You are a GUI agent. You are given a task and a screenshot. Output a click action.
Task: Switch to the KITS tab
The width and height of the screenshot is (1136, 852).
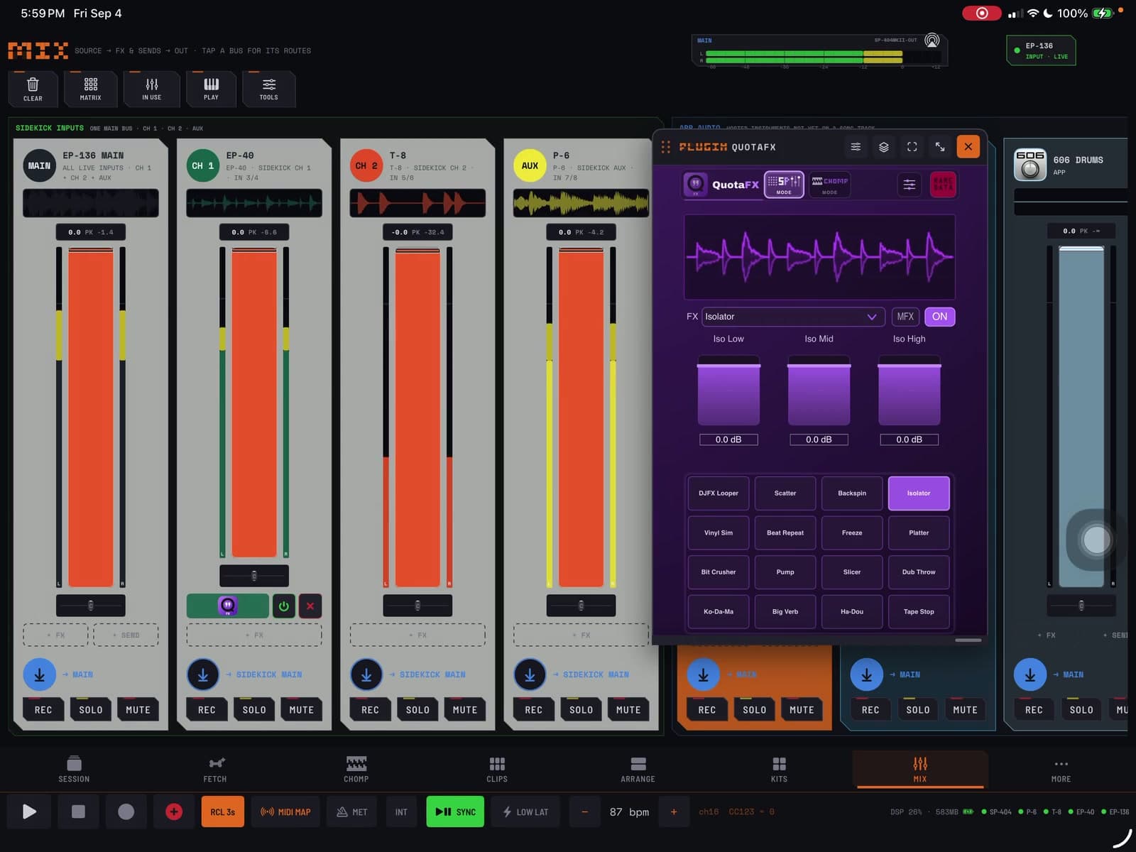point(779,770)
